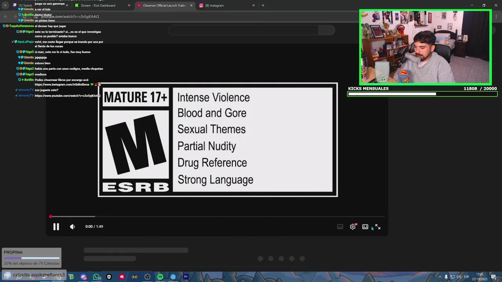The image size is (502, 282).
Task: Select the Observer Official Launch Trailer tab
Action: [x=164, y=5]
